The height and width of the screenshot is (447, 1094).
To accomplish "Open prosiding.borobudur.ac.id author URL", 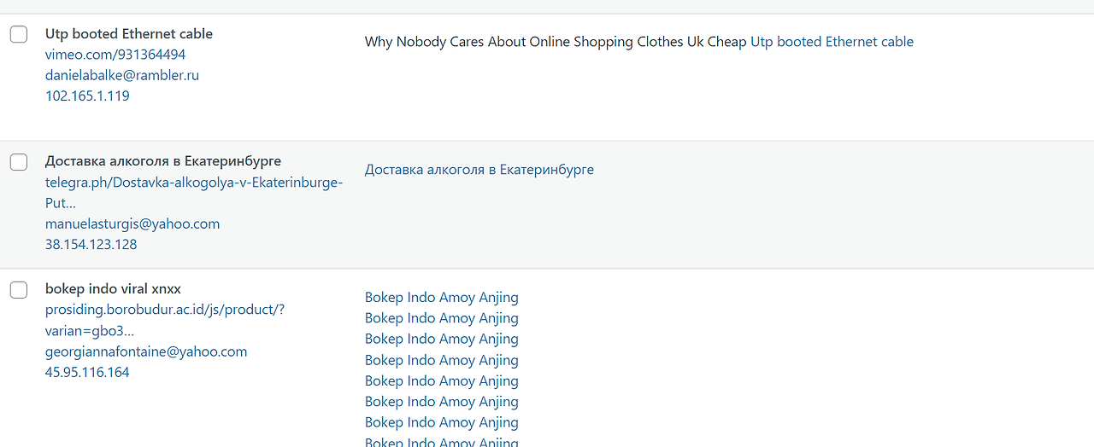I will pyautogui.click(x=165, y=320).
